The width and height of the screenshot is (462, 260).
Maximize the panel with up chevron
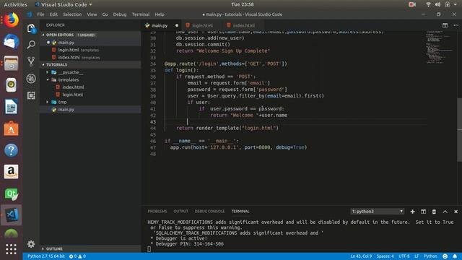tap(445, 212)
